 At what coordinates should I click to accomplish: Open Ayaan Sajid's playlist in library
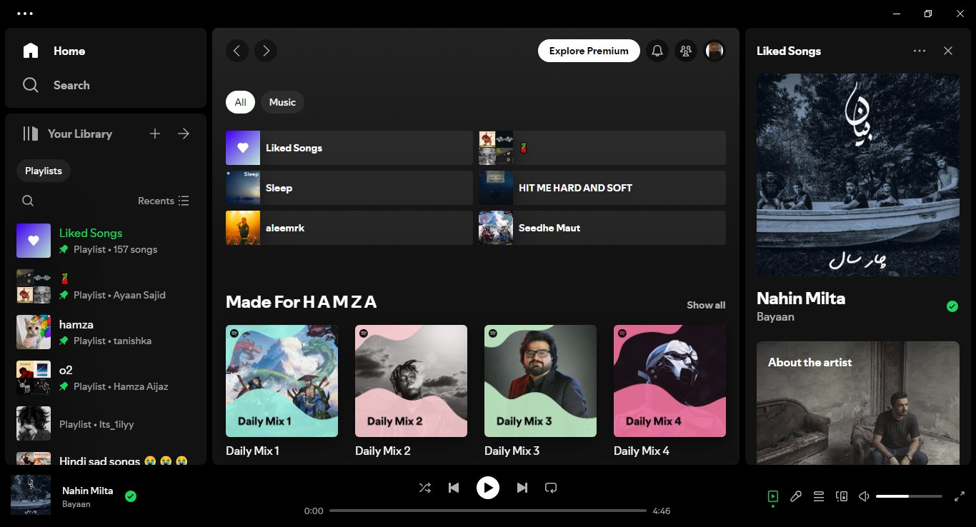click(x=106, y=286)
